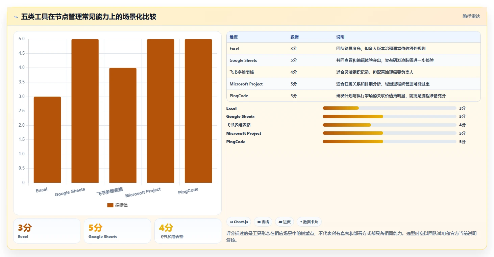
Task: Click the 2.5 value on the y-axis
Action: [x=22, y=111]
